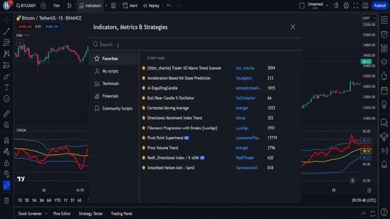390x219 pixels.
Task: Unfavorite the Corrected Moving Average star
Action: pos(144,108)
